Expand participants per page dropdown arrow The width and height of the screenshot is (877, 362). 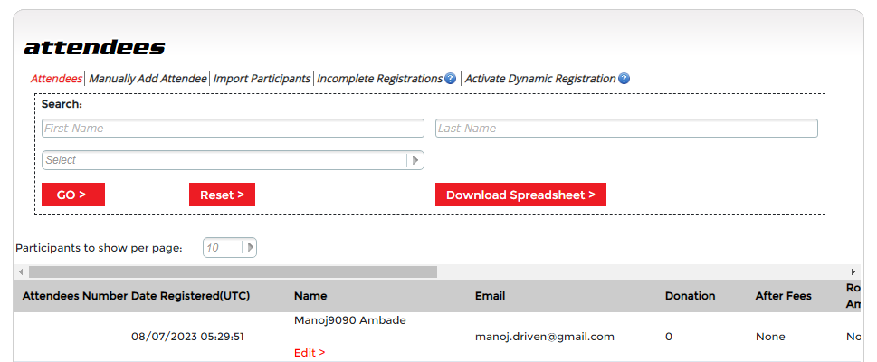[250, 247]
